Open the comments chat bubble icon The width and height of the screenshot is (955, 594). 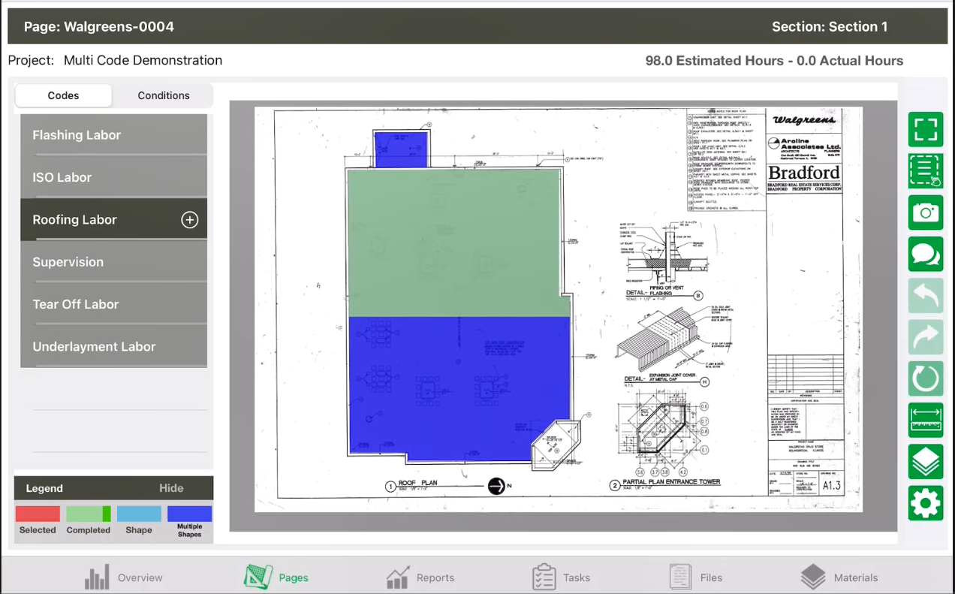pyautogui.click(x=926, y=254)
